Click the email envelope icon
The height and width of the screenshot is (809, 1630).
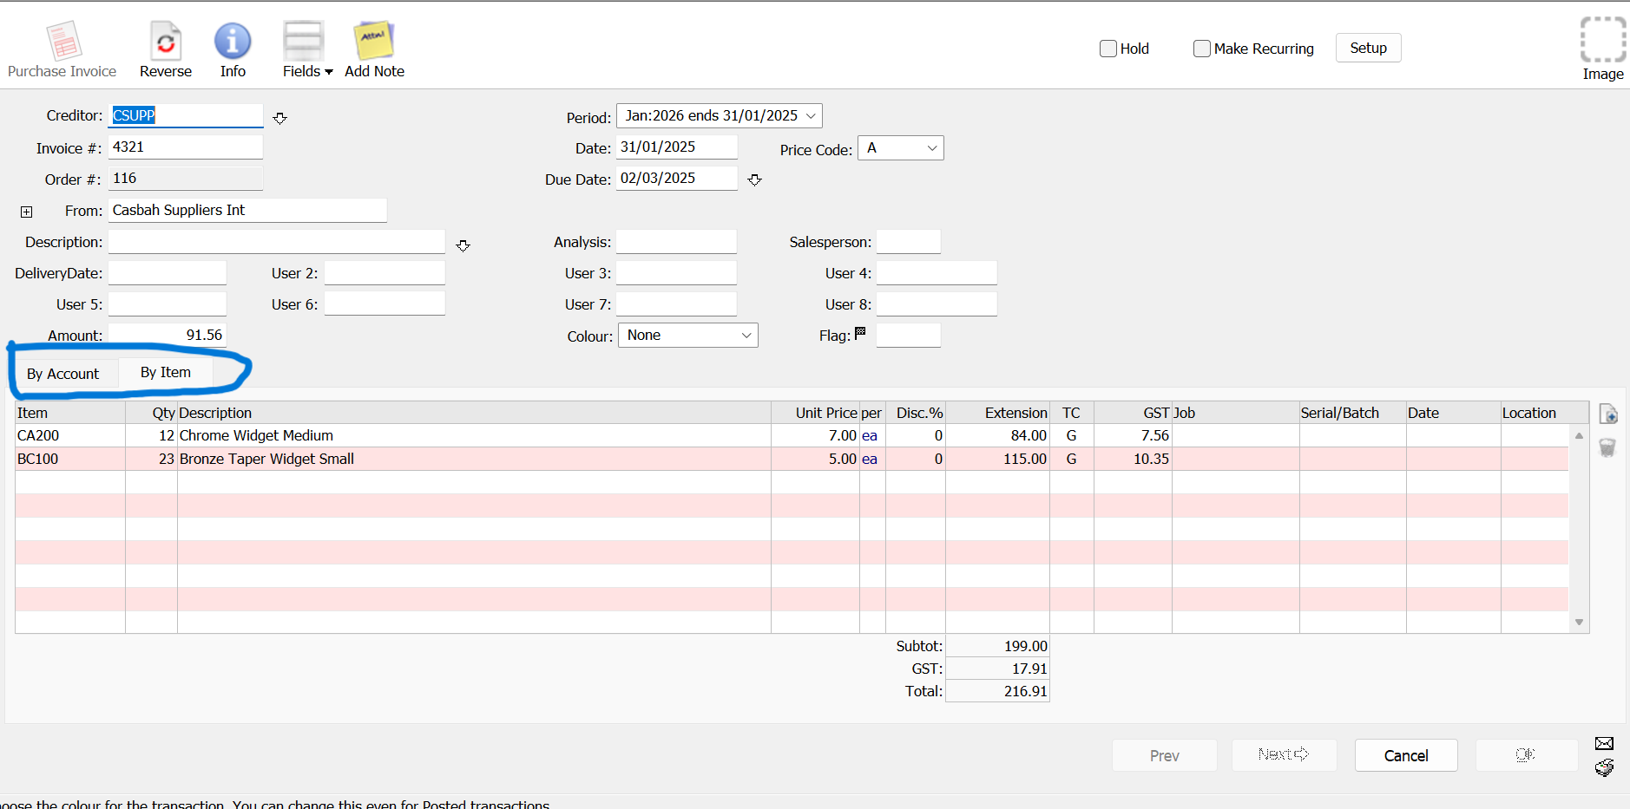(1604, 743)
